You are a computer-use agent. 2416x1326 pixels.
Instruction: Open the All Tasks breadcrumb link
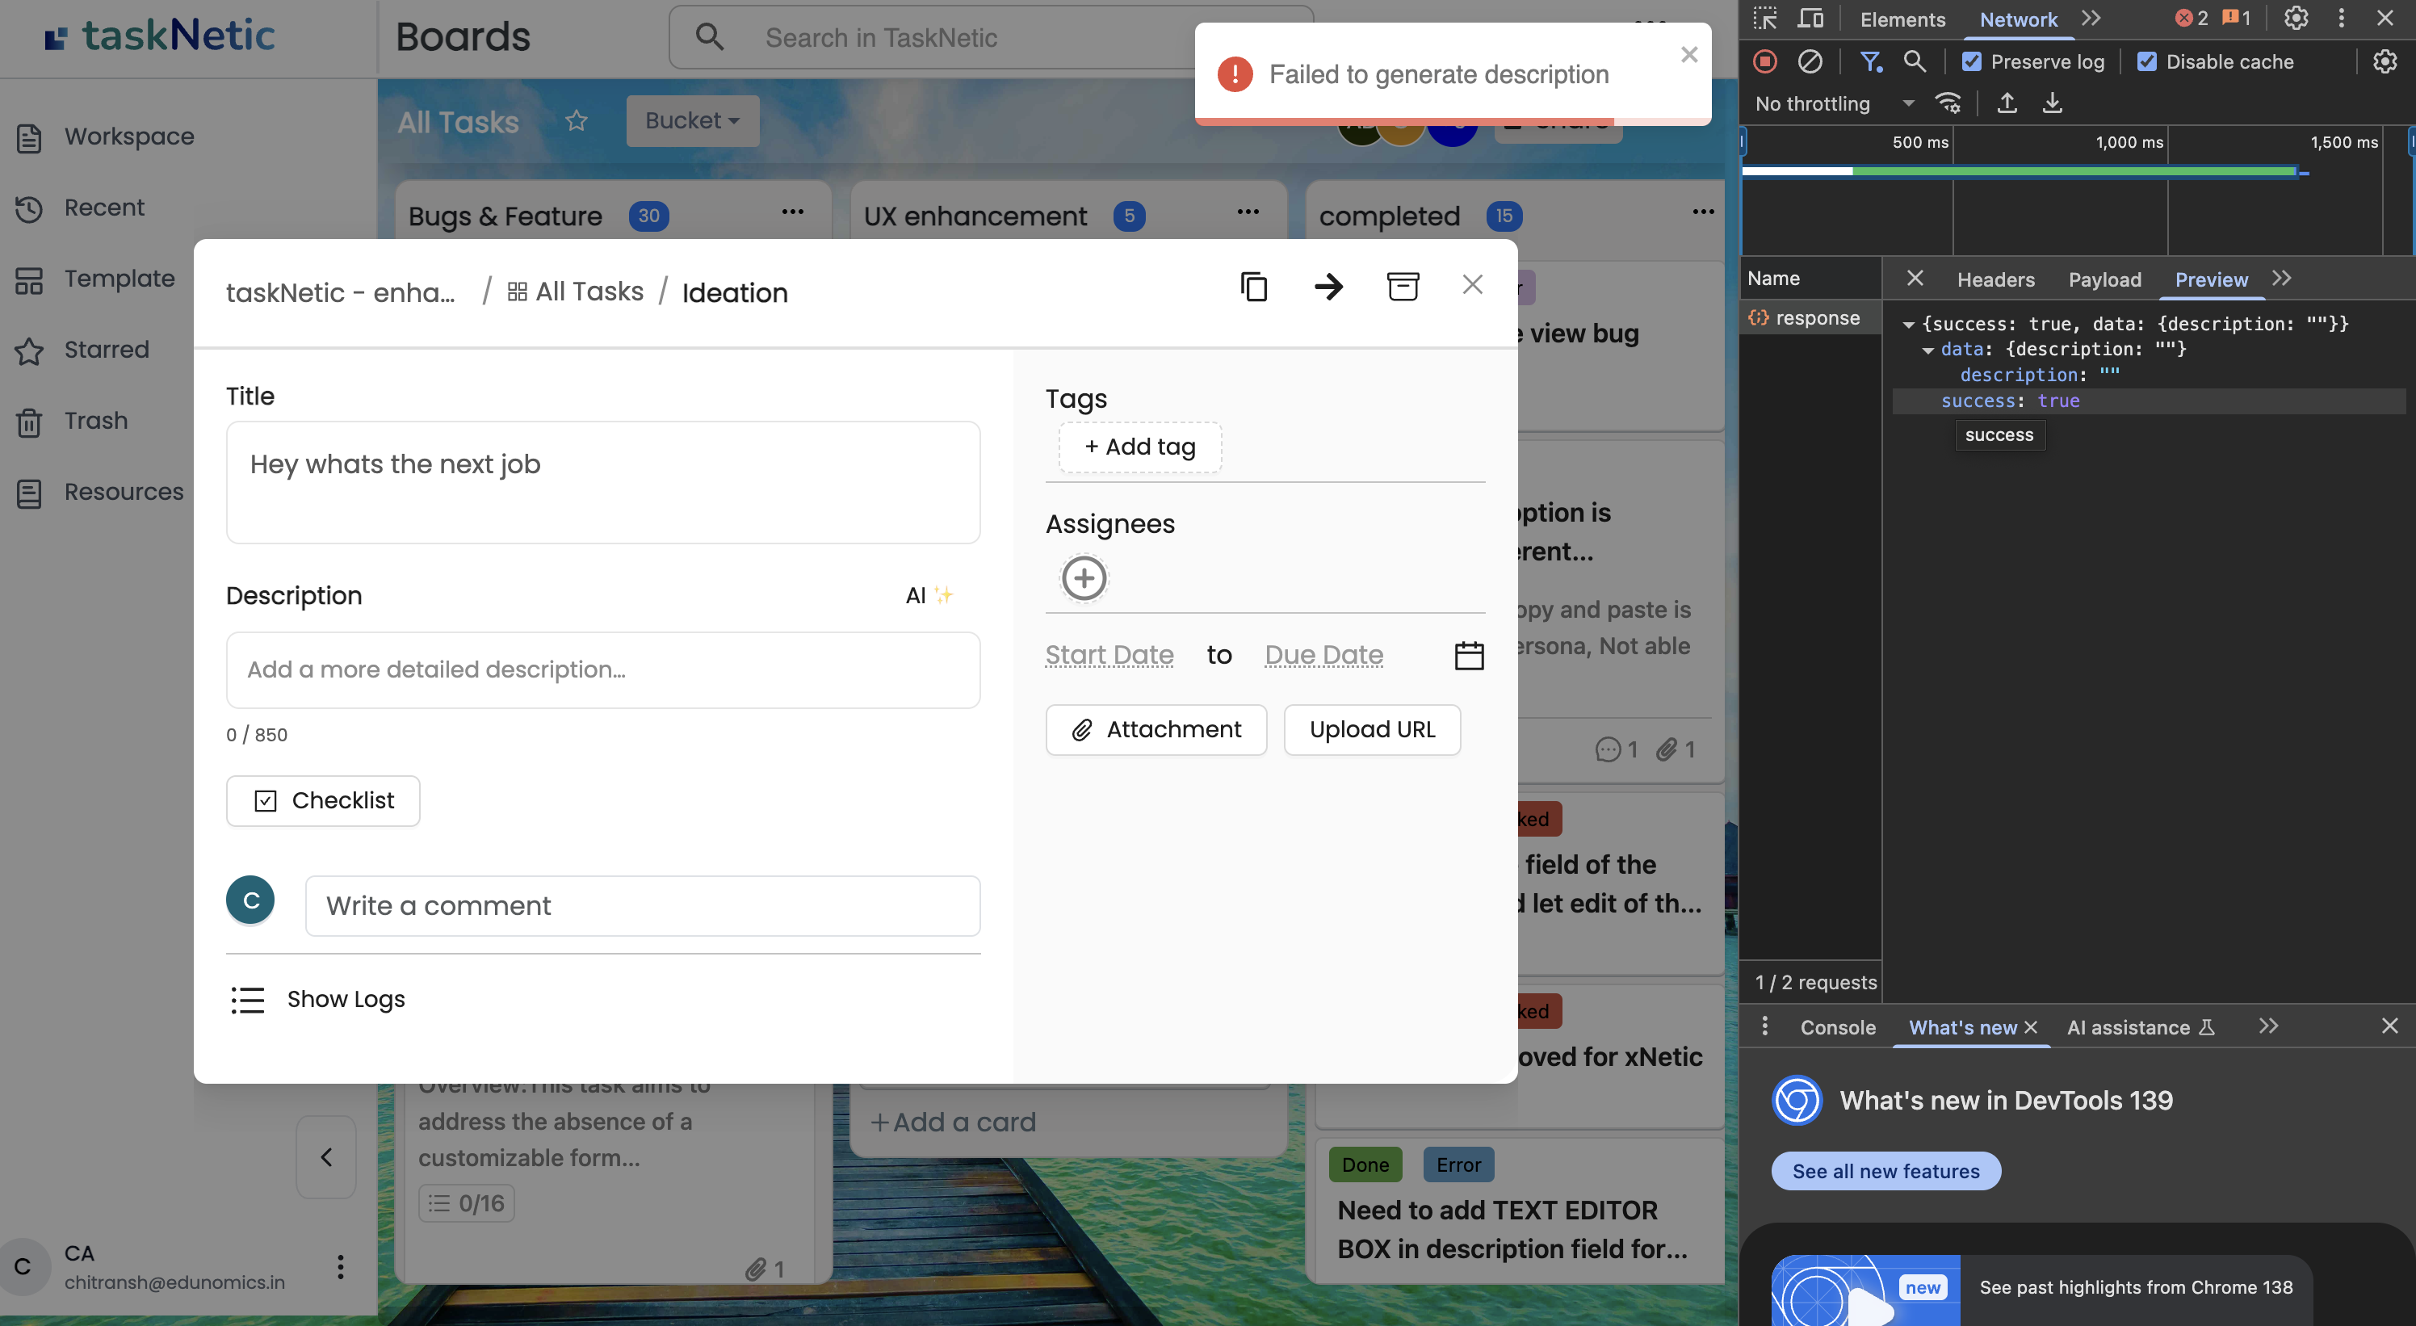click(x=576, y=292)
